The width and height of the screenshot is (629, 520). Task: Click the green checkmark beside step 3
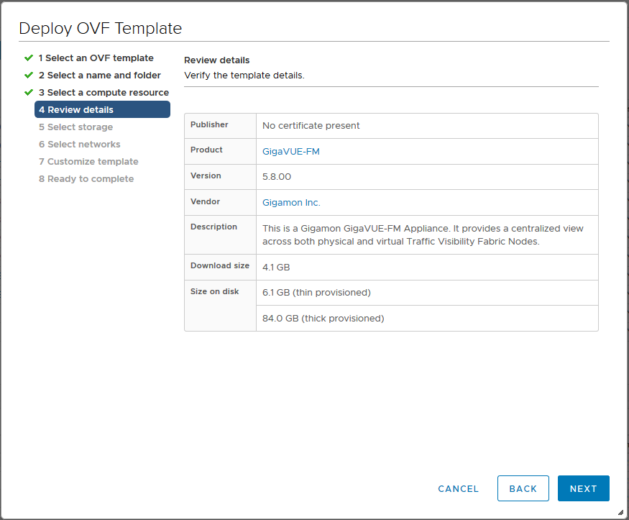tap(29, 92)
